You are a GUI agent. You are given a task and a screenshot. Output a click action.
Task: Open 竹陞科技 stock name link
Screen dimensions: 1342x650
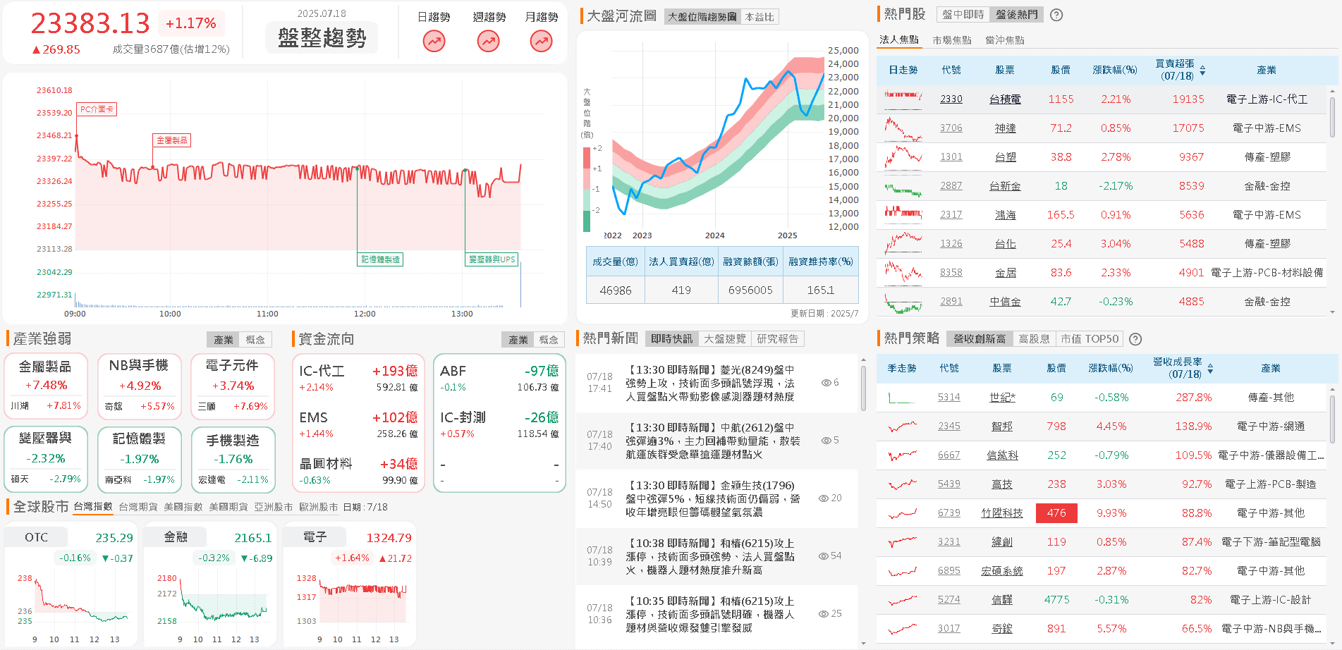[x=1001, y=513]
